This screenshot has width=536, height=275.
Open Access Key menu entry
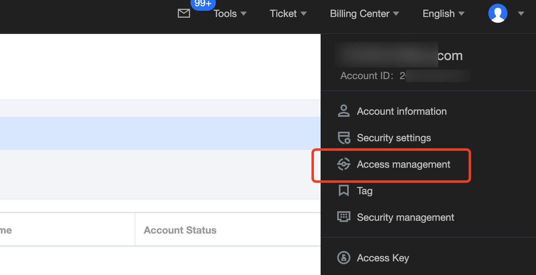pyautogui.click(x=383, y=258)
